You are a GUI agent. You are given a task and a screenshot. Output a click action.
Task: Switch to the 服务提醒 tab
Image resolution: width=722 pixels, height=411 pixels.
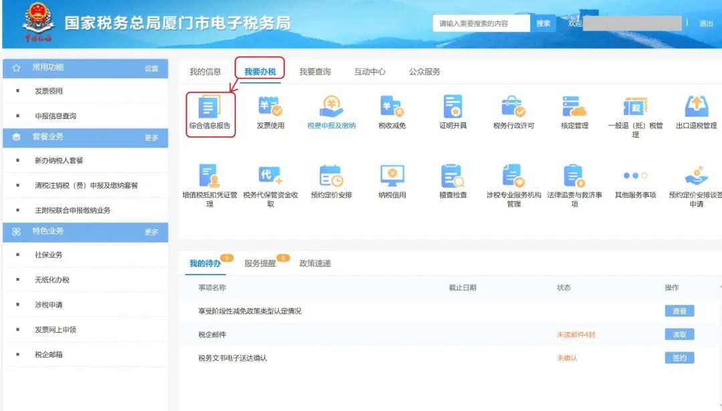point(261,263)
